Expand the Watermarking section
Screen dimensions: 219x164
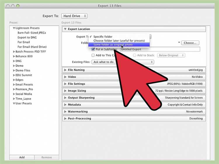(65, 111)
